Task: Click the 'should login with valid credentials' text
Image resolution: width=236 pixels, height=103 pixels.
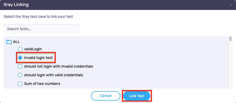Action: click(x=54, y=75)
